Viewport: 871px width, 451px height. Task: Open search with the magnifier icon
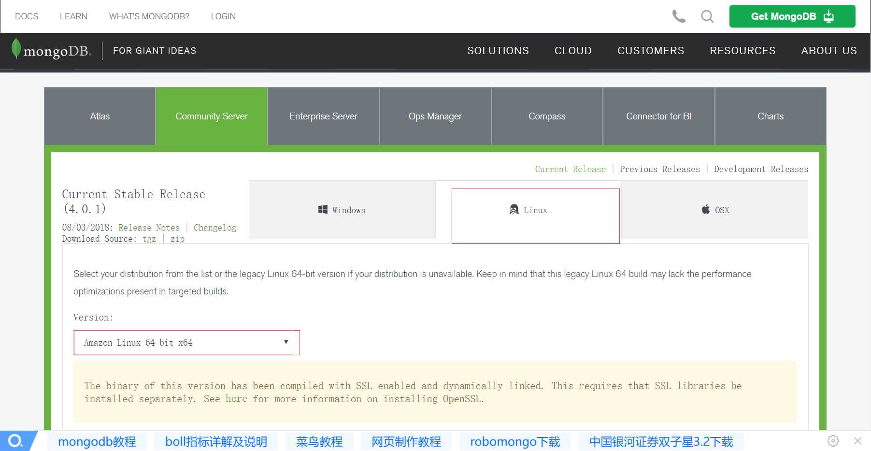point(707,16)
